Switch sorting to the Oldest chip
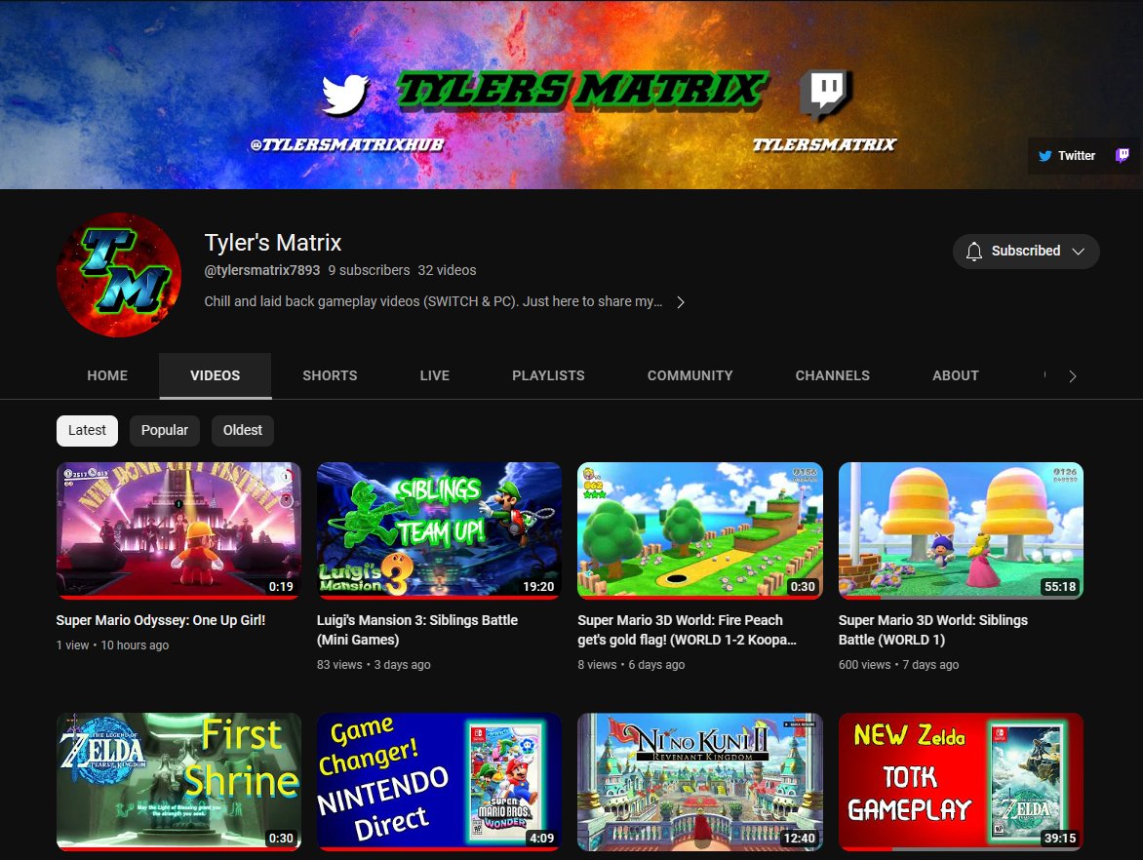Image resolution: width=1143 pixels, height=860 pixels. [242, 430]
